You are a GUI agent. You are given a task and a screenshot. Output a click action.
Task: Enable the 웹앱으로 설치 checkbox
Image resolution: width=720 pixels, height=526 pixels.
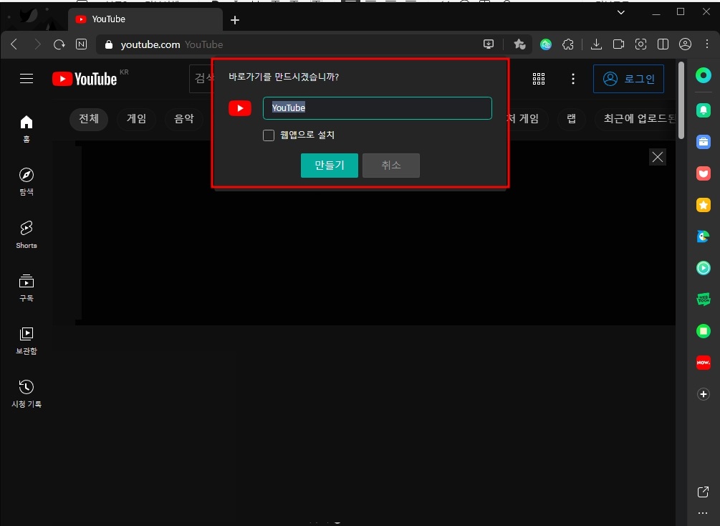(269, 135)
